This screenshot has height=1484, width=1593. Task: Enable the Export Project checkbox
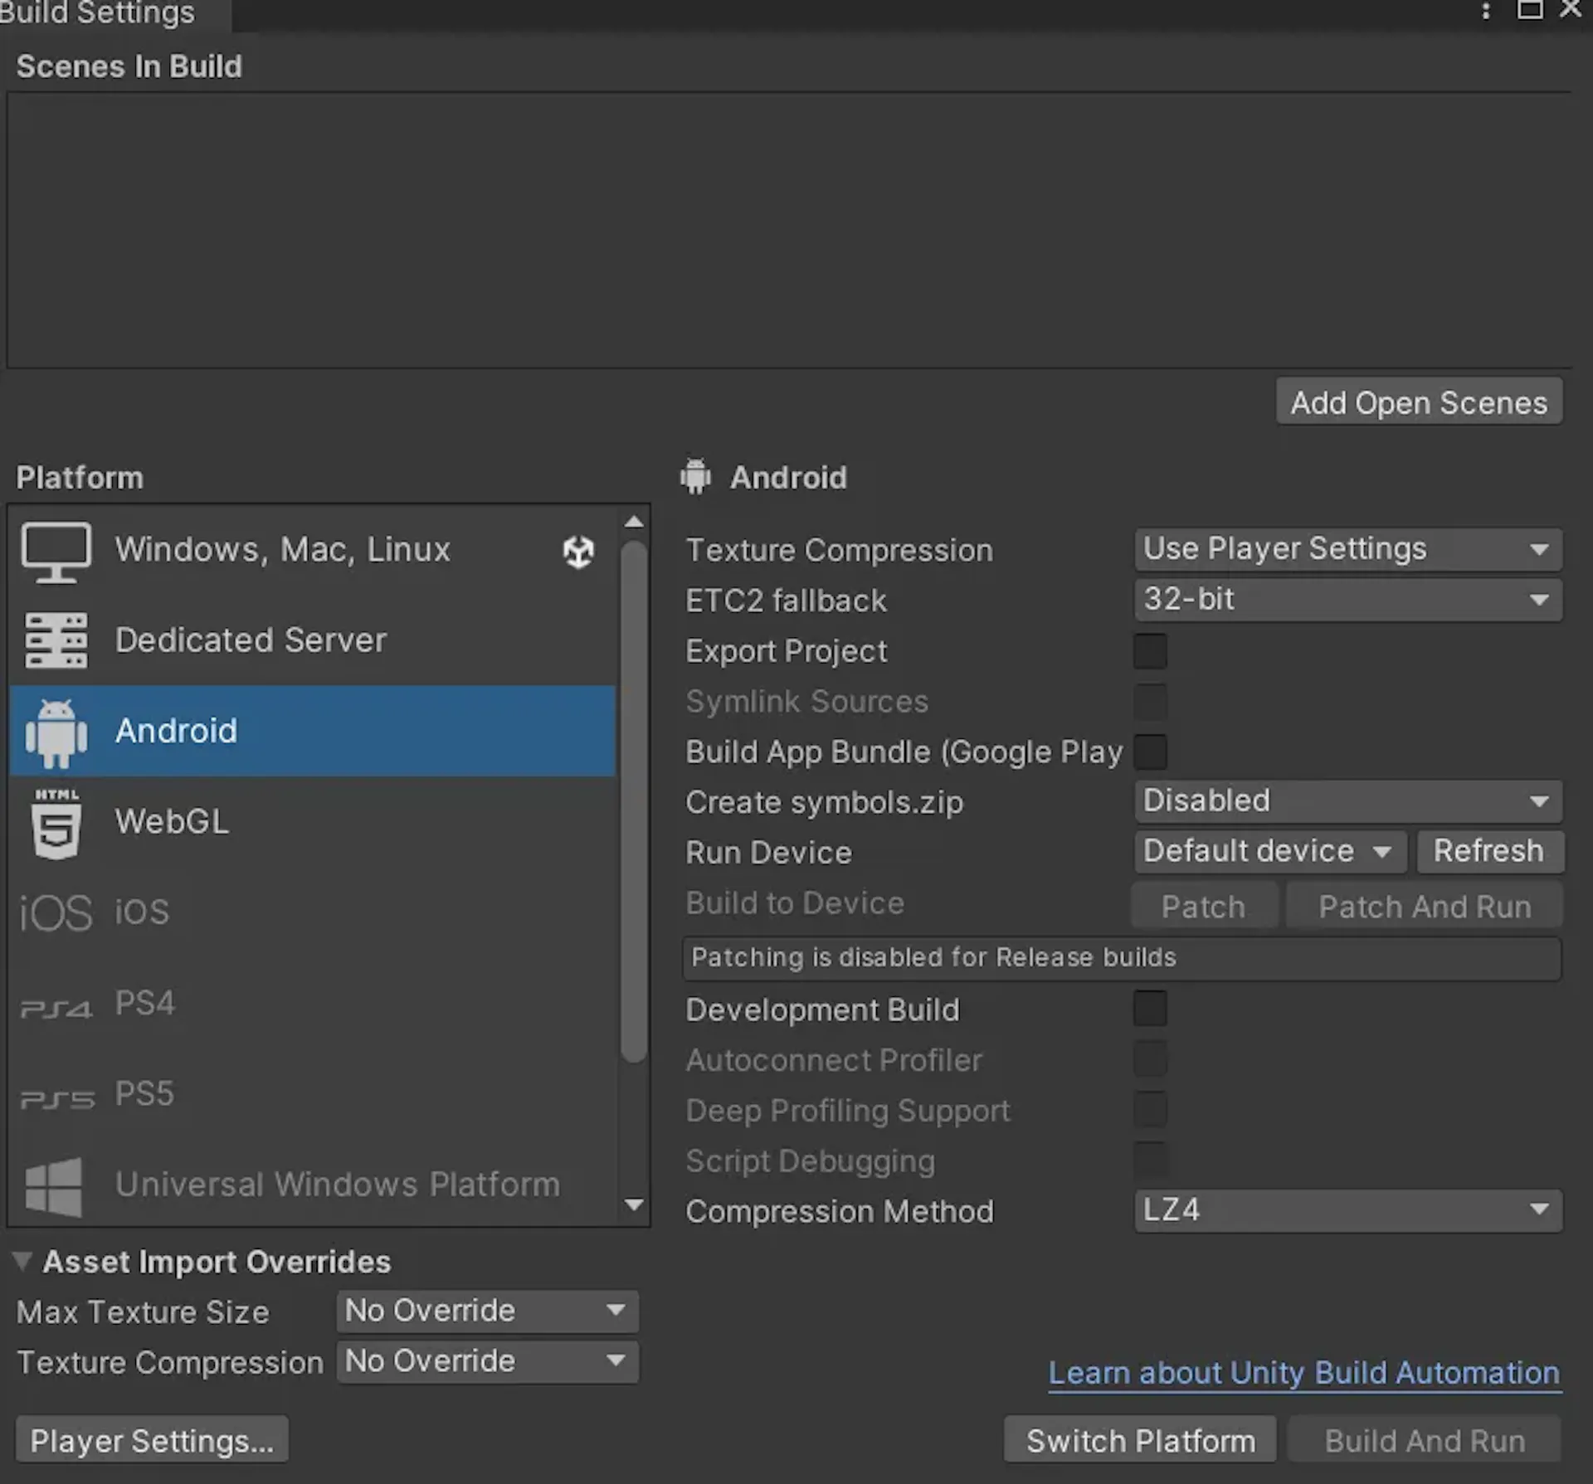1150,651
